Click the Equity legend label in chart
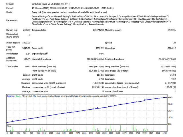 tap(18, 96)
